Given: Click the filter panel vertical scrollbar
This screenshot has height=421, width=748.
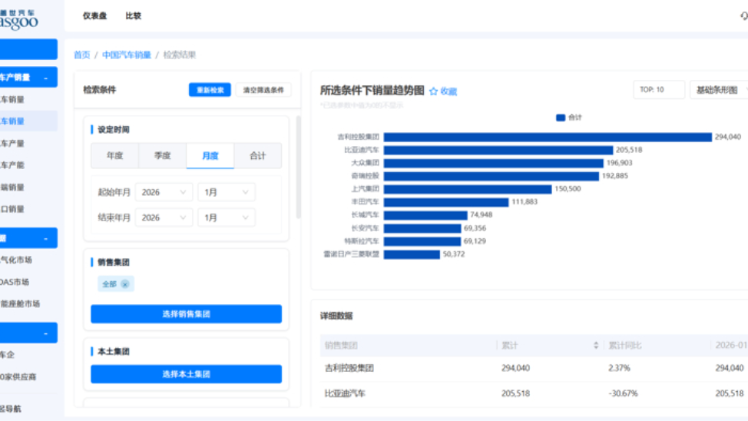Looking at the screenshot, I should (299, 167).
